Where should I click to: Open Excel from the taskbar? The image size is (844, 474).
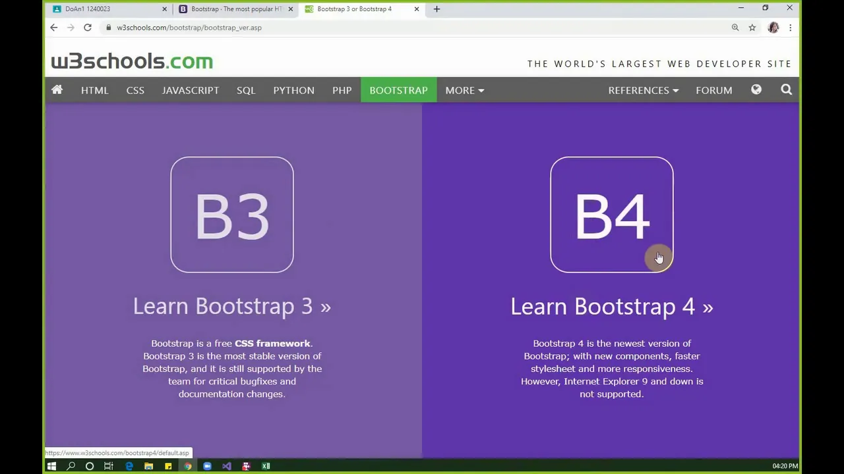266,466
